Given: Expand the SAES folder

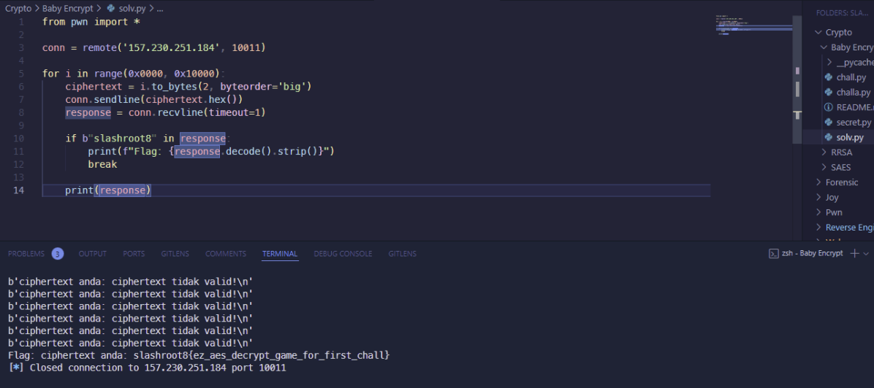Looking at the screenshot, I should click(824, 167).
